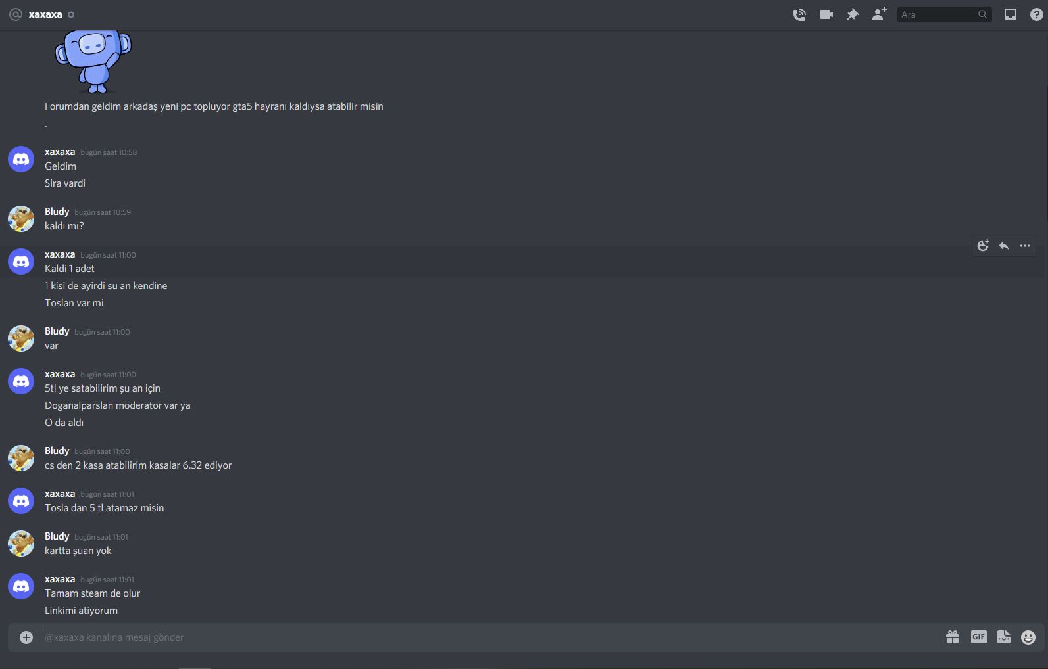Open the sticker picker

pos(1003,637)
